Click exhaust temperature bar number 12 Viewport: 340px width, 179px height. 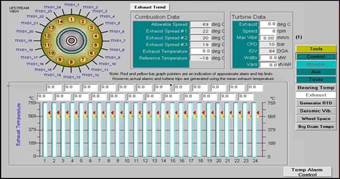pos(145,130)
